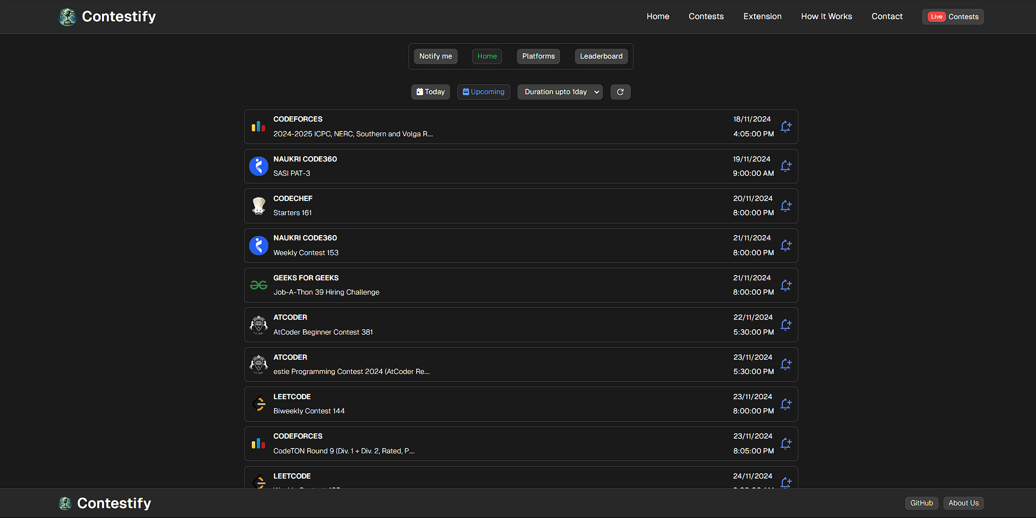Viewport: 1036px width, 518px height.
Task: Open the GitHub link in the footer
Action: (921, 503)
